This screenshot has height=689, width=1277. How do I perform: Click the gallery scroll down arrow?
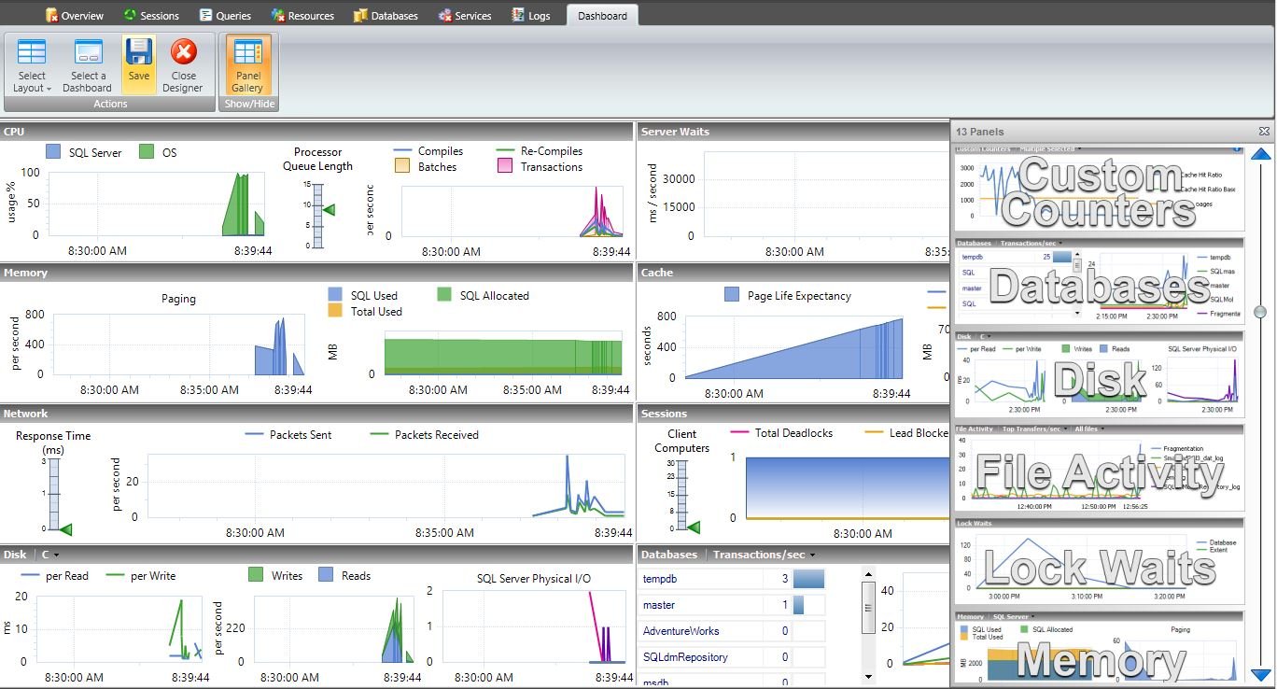click(1261, 674)
